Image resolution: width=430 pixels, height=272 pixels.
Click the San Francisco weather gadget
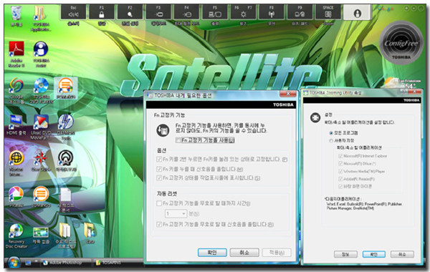403,84
